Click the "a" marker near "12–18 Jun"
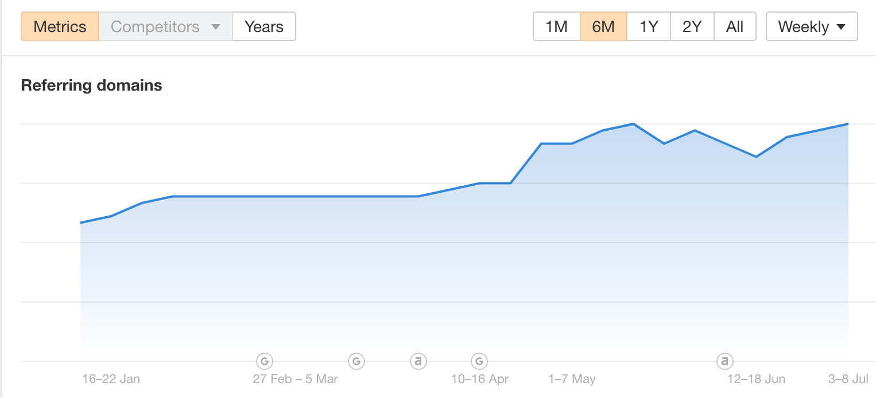The image size is (876, 398). pyautogui.click(x=725, y=361)
